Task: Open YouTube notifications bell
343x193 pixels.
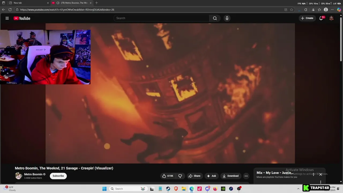Action: tap(321, 18)
